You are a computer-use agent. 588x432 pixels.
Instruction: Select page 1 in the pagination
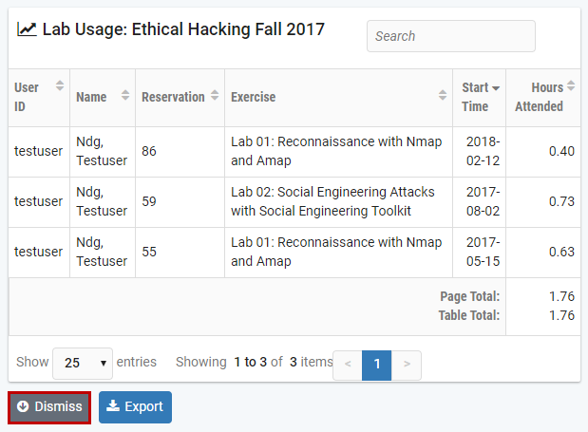pos(377,364)
